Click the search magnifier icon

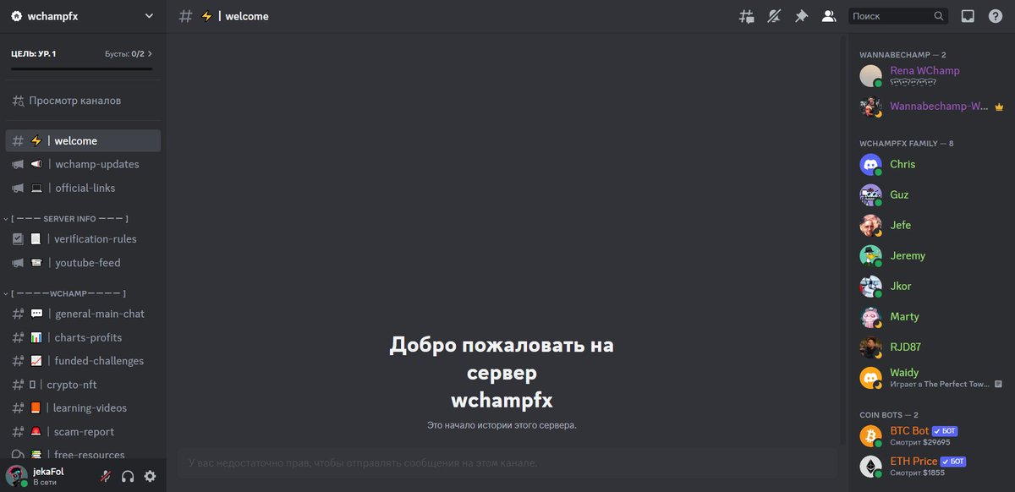point(939,16)
